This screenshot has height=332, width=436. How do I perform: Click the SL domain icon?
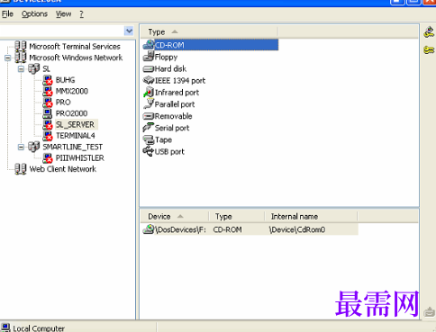pyautogui.click(x=33, y=68)
